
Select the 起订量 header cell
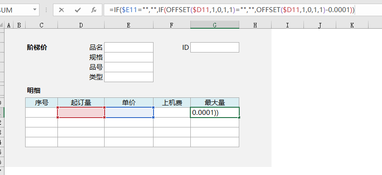(81, 102)
